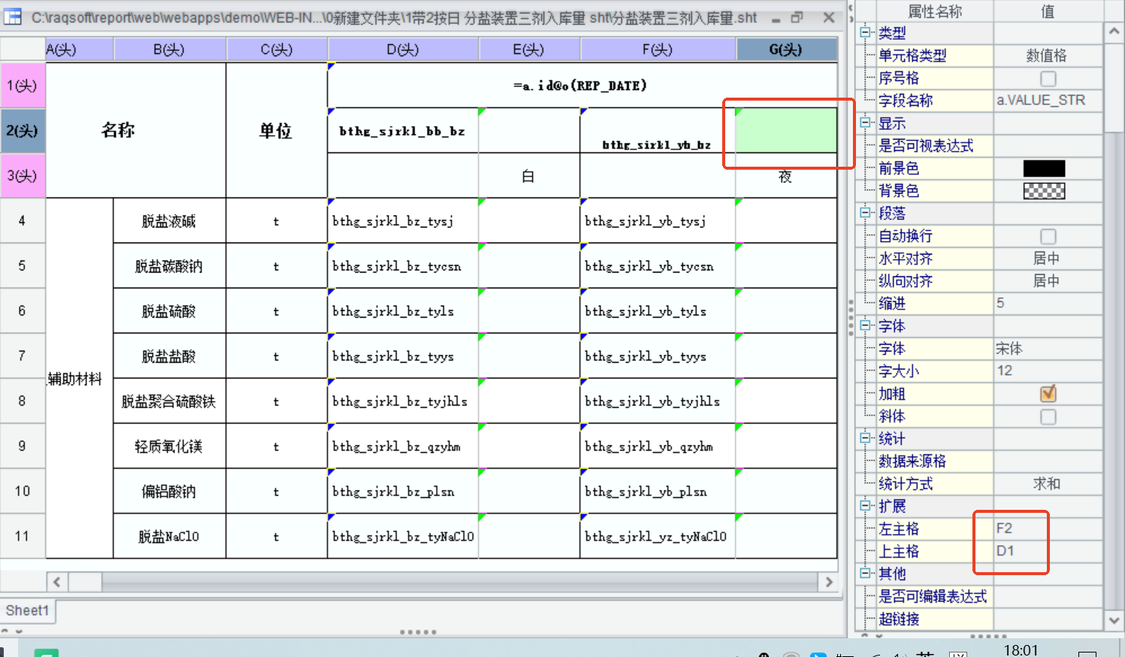
Task: Edit the 左主格 value F2
Action: coord(1048,529)
